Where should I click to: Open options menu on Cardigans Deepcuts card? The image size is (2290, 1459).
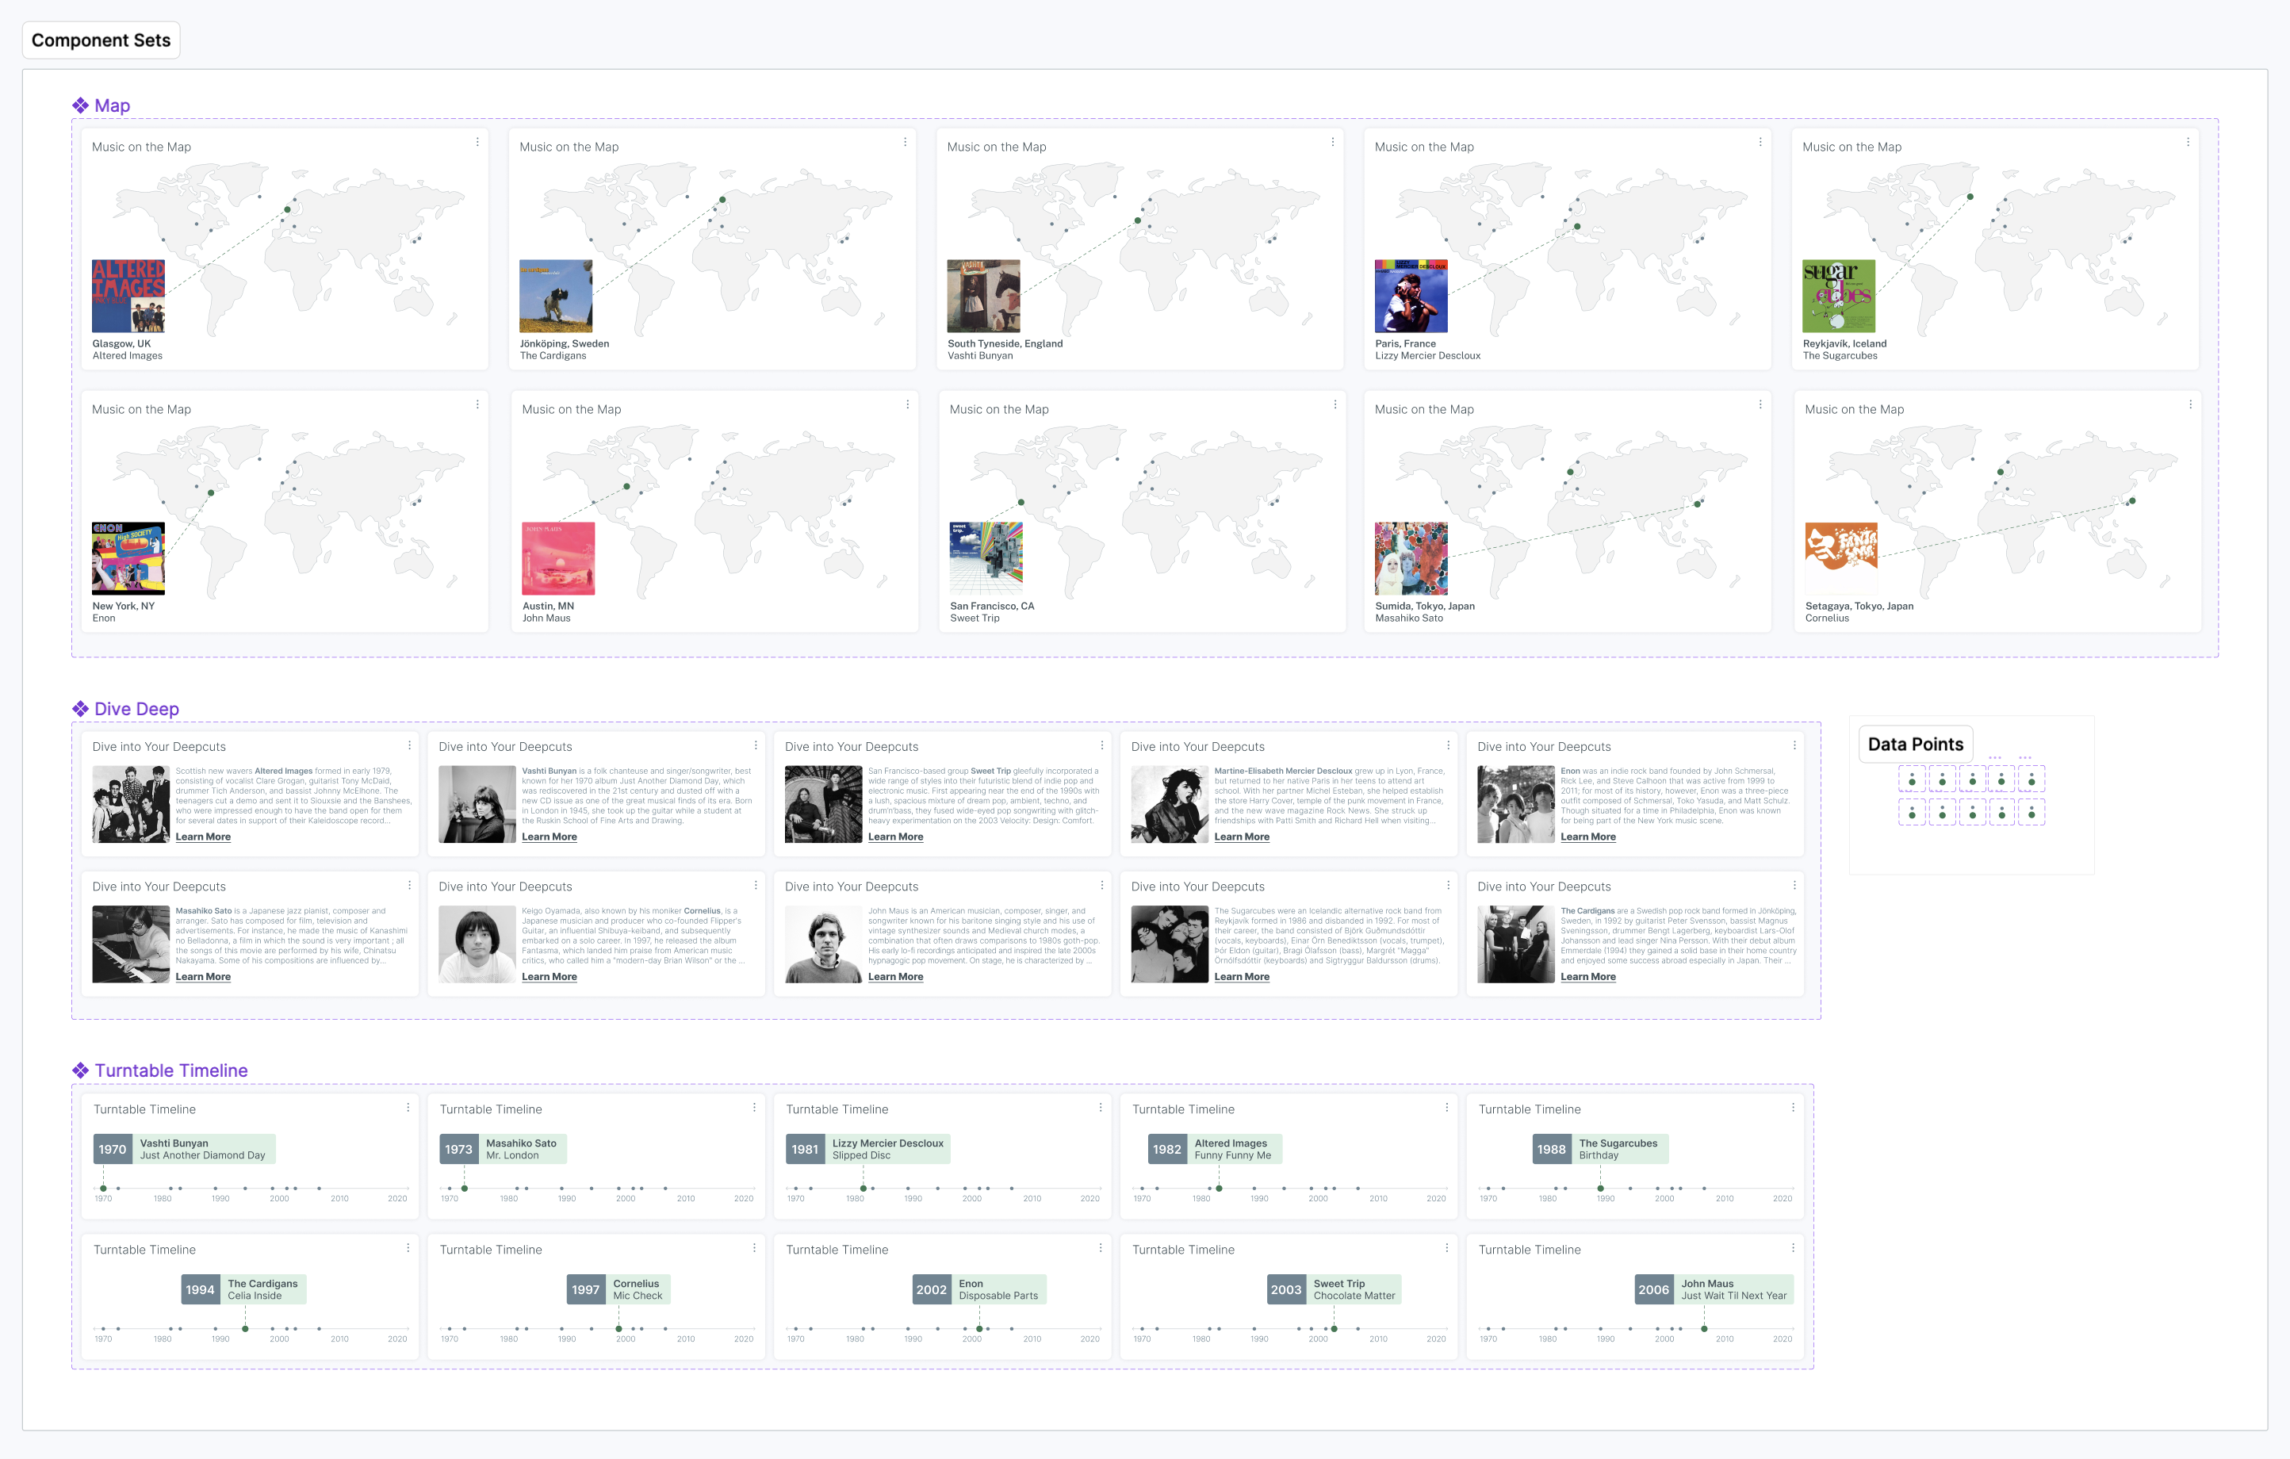coord(1794,886)
